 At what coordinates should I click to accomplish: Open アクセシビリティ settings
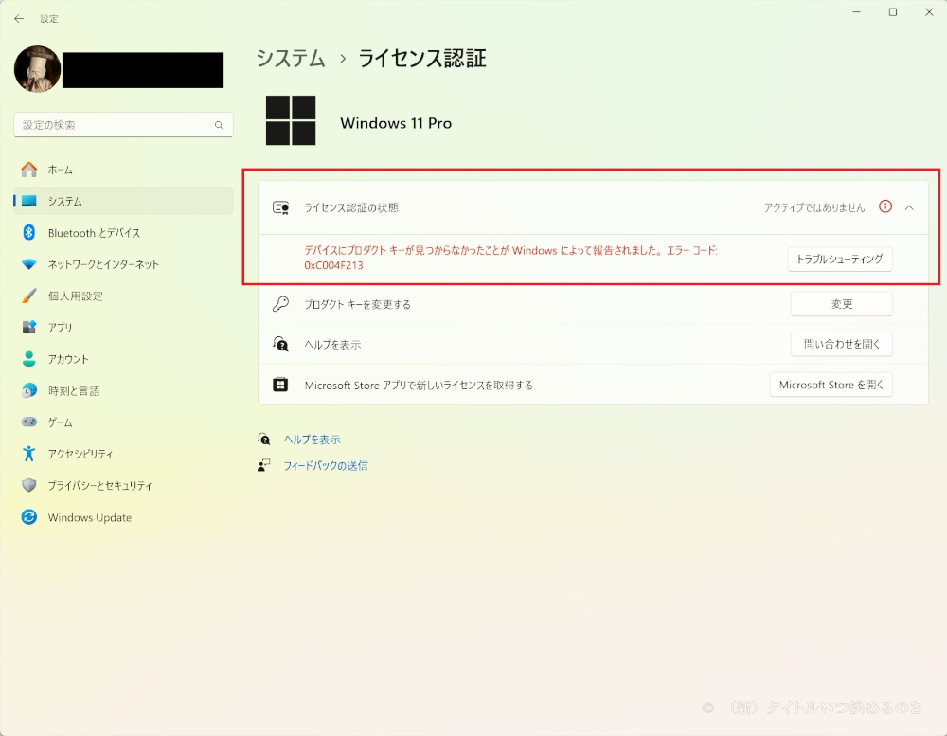[123, 454]
